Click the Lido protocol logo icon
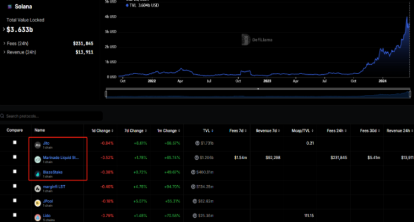414x222 pixels. pyautogui.click(x=38, y=217)
